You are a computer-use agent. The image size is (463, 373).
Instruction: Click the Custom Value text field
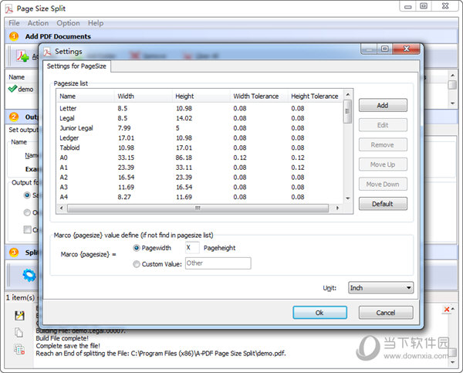click(x=218, y=263)
